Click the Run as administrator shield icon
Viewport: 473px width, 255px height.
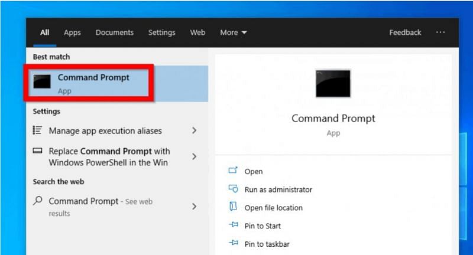coord(233,189)
